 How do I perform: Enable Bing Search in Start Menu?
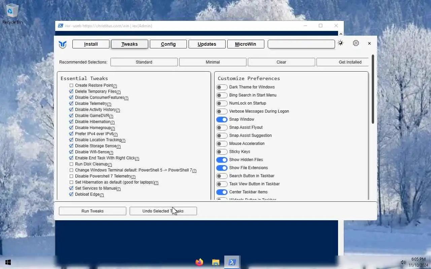coord(222,95)
